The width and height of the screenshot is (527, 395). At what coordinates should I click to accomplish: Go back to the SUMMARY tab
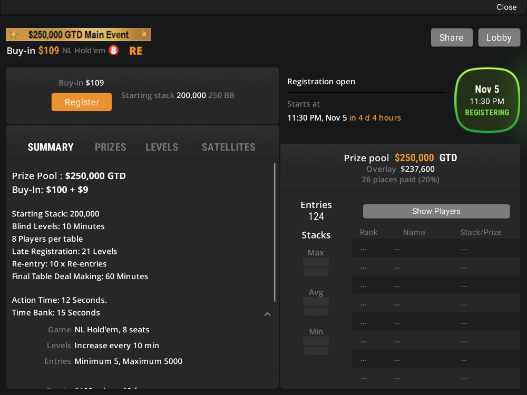click(x=51, y=147)
